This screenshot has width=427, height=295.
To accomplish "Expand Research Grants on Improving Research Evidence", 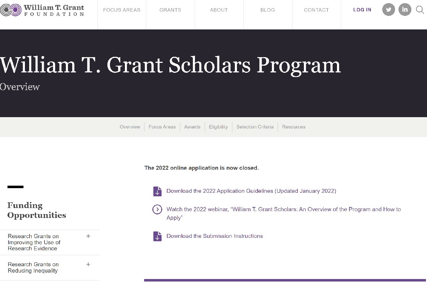I will pos(88,236).
